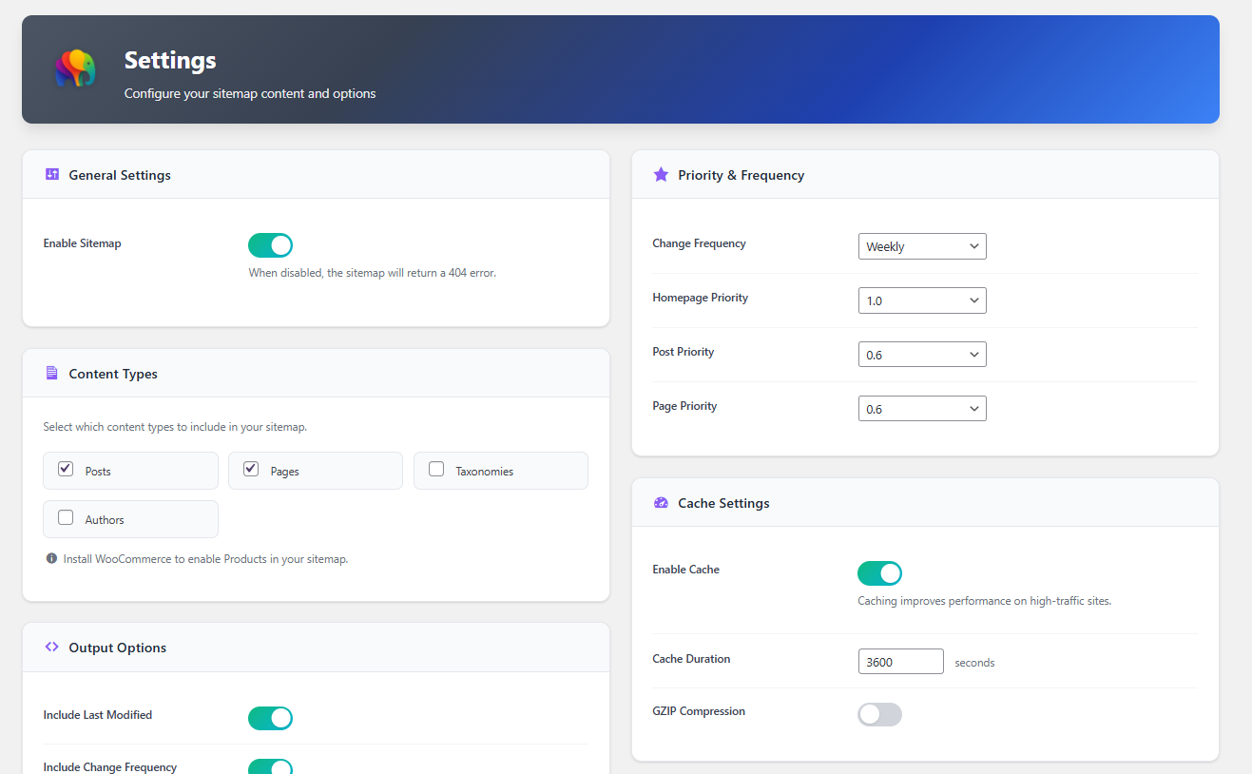Uncheck the Posts content type

point(65,468)
